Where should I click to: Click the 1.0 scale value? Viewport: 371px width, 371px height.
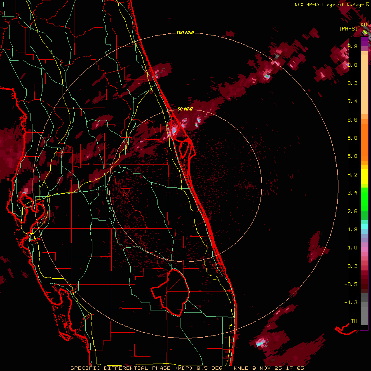pos(352,248)
